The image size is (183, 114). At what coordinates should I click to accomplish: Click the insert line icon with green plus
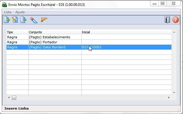pos(7,20)
